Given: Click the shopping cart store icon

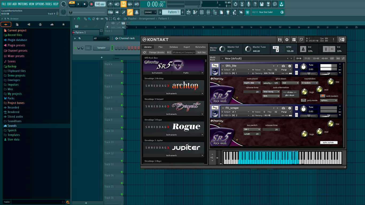Looking at the screenshot, I should 247,12.
